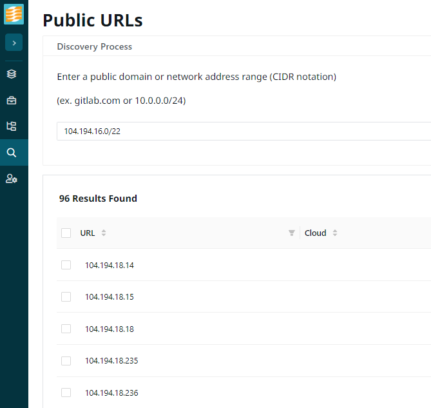Open the stacked layers sidebar icon
431x408 pixels.
[x=12, y=73]
